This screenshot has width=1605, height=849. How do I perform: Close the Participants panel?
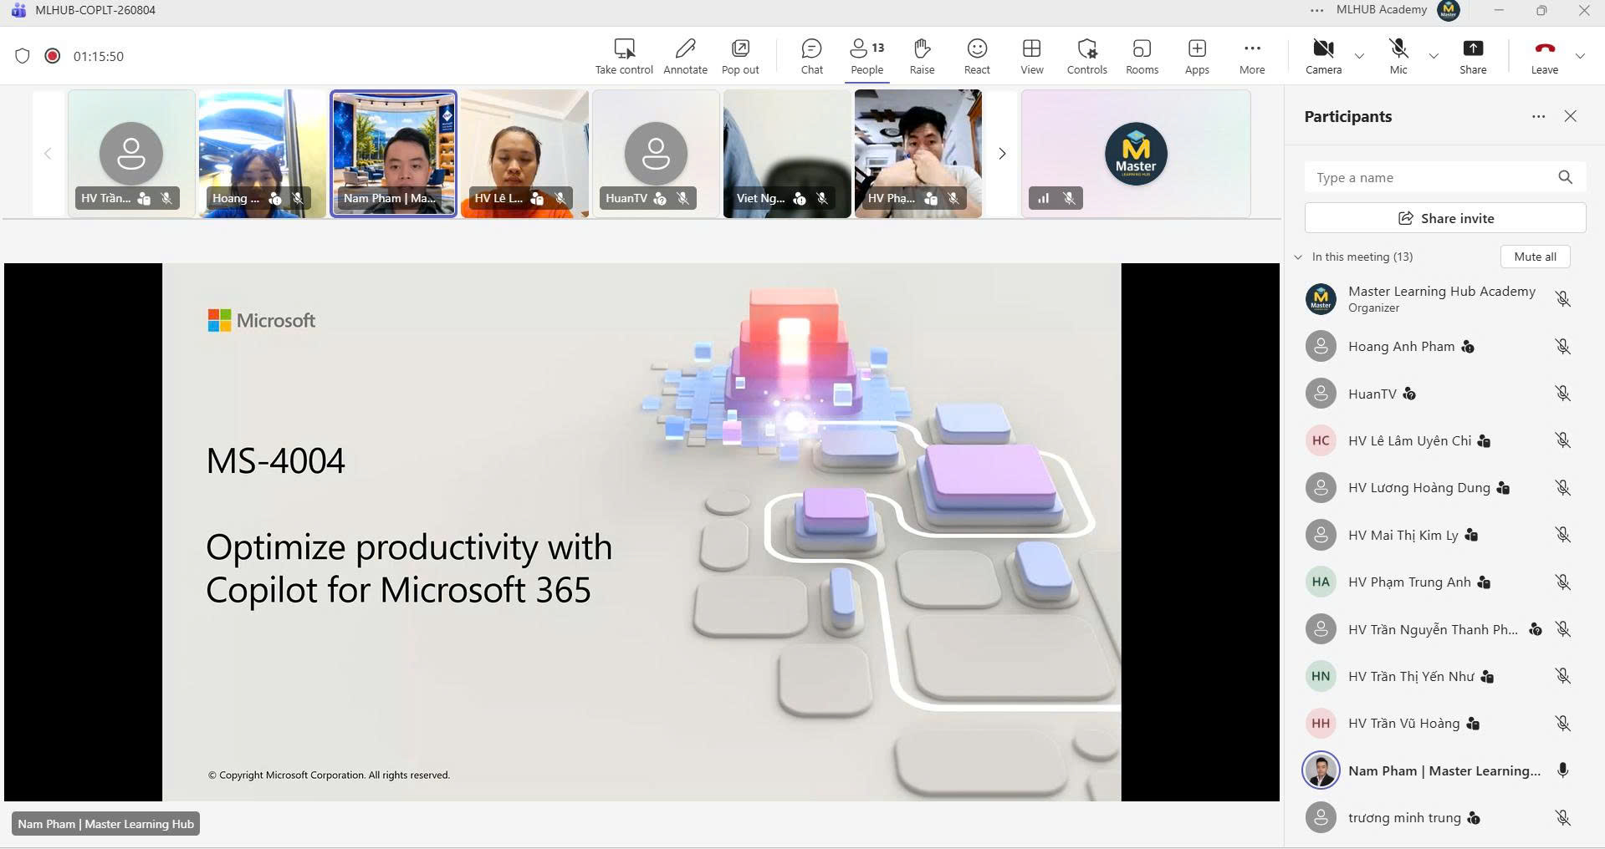pyautogui.click(x=1571, y=116)
